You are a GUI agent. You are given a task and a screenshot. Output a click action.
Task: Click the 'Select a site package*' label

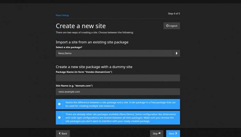point(69,47)
